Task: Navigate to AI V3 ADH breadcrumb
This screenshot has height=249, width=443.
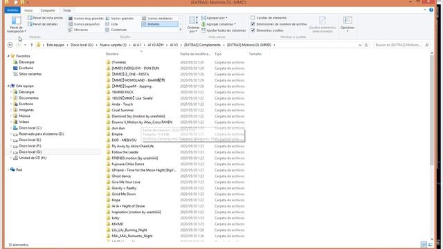Action: [155, 45]
